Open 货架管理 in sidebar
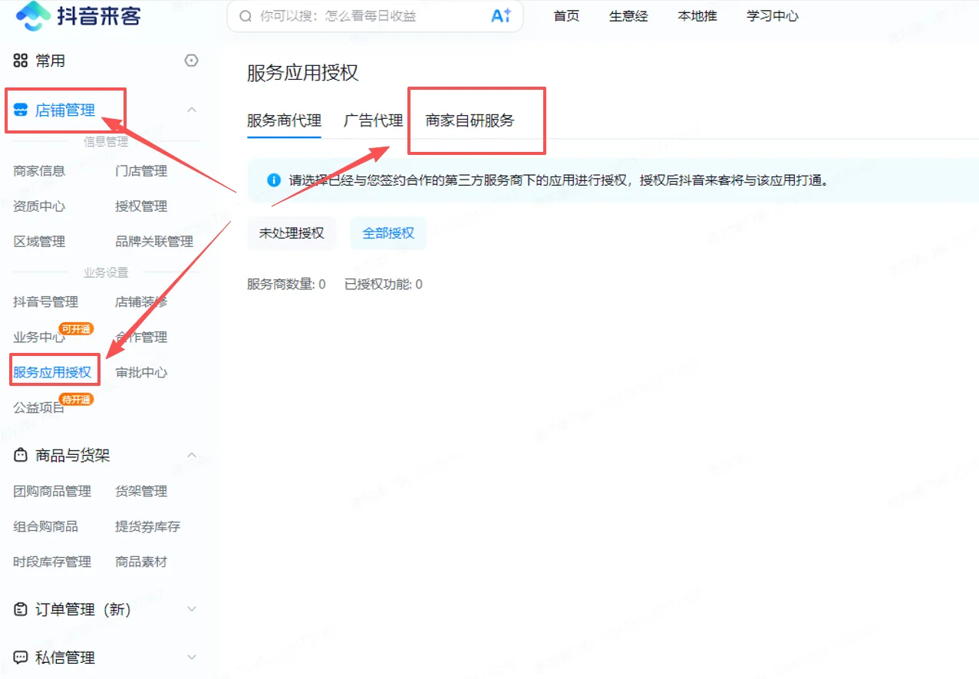Viewport: 979px width, 679px height. (x=141, y=491)
